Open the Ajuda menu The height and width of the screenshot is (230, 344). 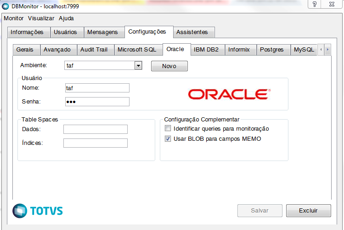(66, 18)
